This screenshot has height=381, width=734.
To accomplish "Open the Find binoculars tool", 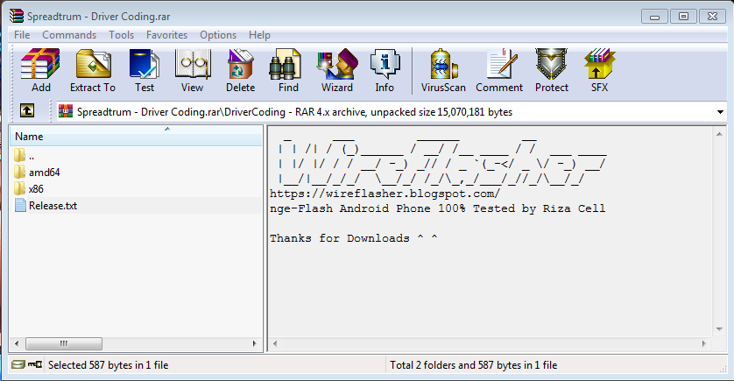I will click(288, 70).
